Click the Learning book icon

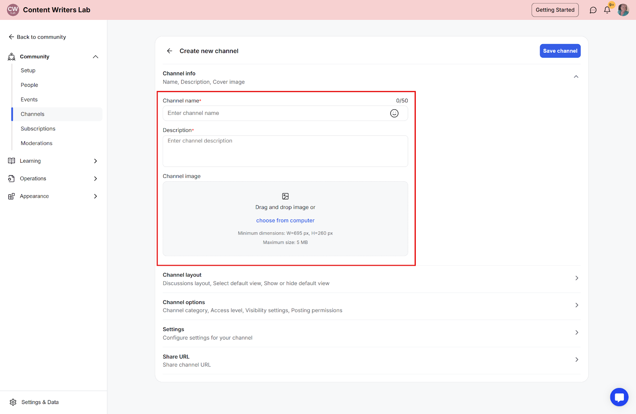(x=12, y=161)
